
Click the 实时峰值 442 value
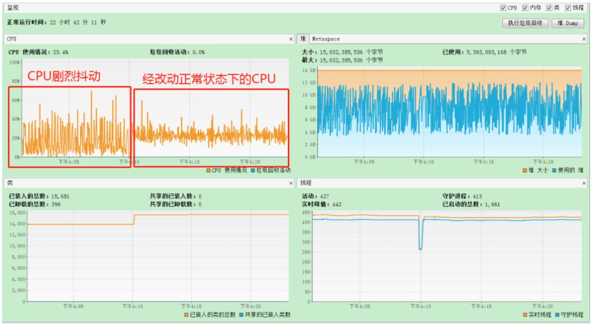pyautogui.click(x=337, y=204)
